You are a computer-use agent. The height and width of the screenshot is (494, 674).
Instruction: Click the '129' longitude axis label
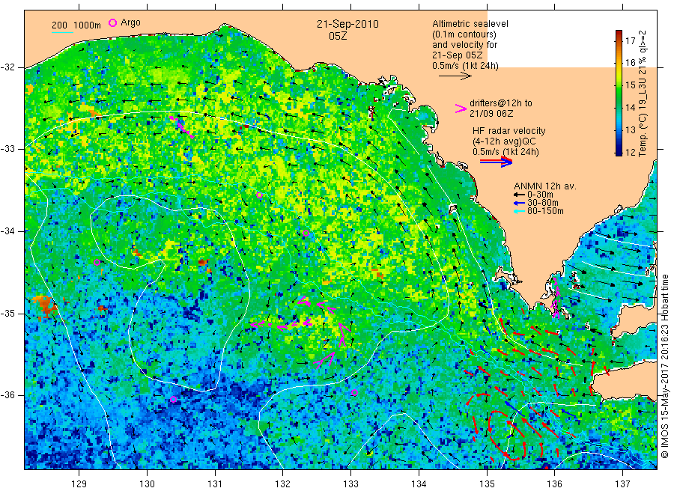click(79, 484)
